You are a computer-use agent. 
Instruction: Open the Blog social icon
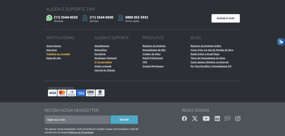click(x=227, y=119)
